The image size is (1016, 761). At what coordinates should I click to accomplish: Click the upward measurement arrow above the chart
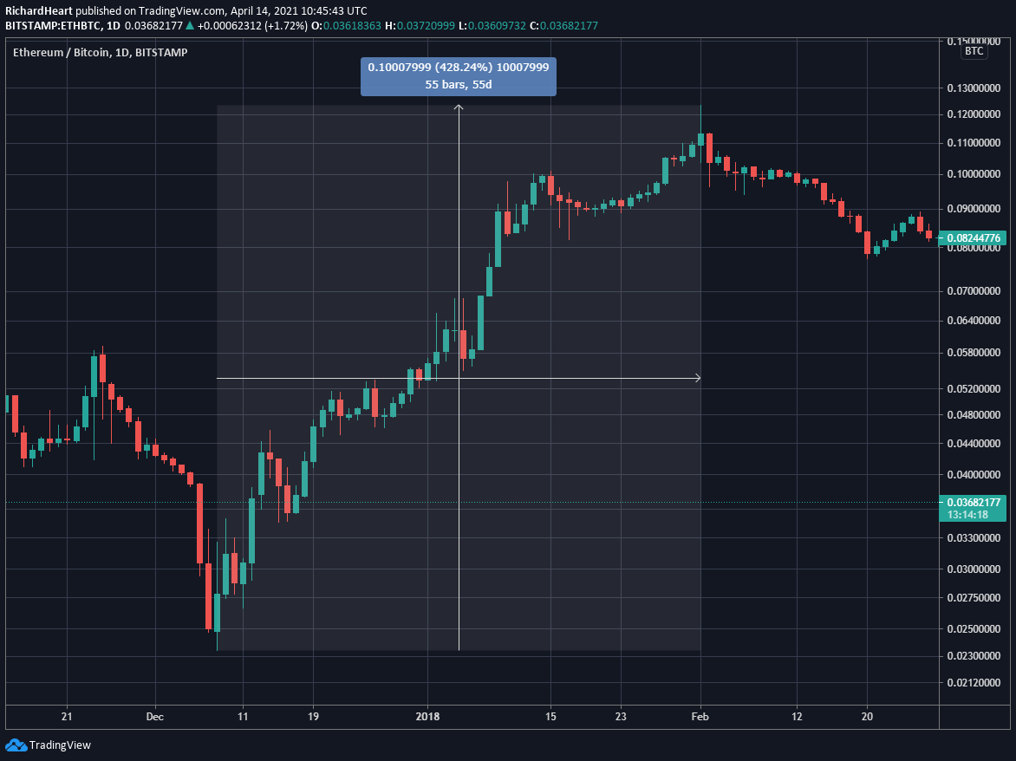(458, 106)
